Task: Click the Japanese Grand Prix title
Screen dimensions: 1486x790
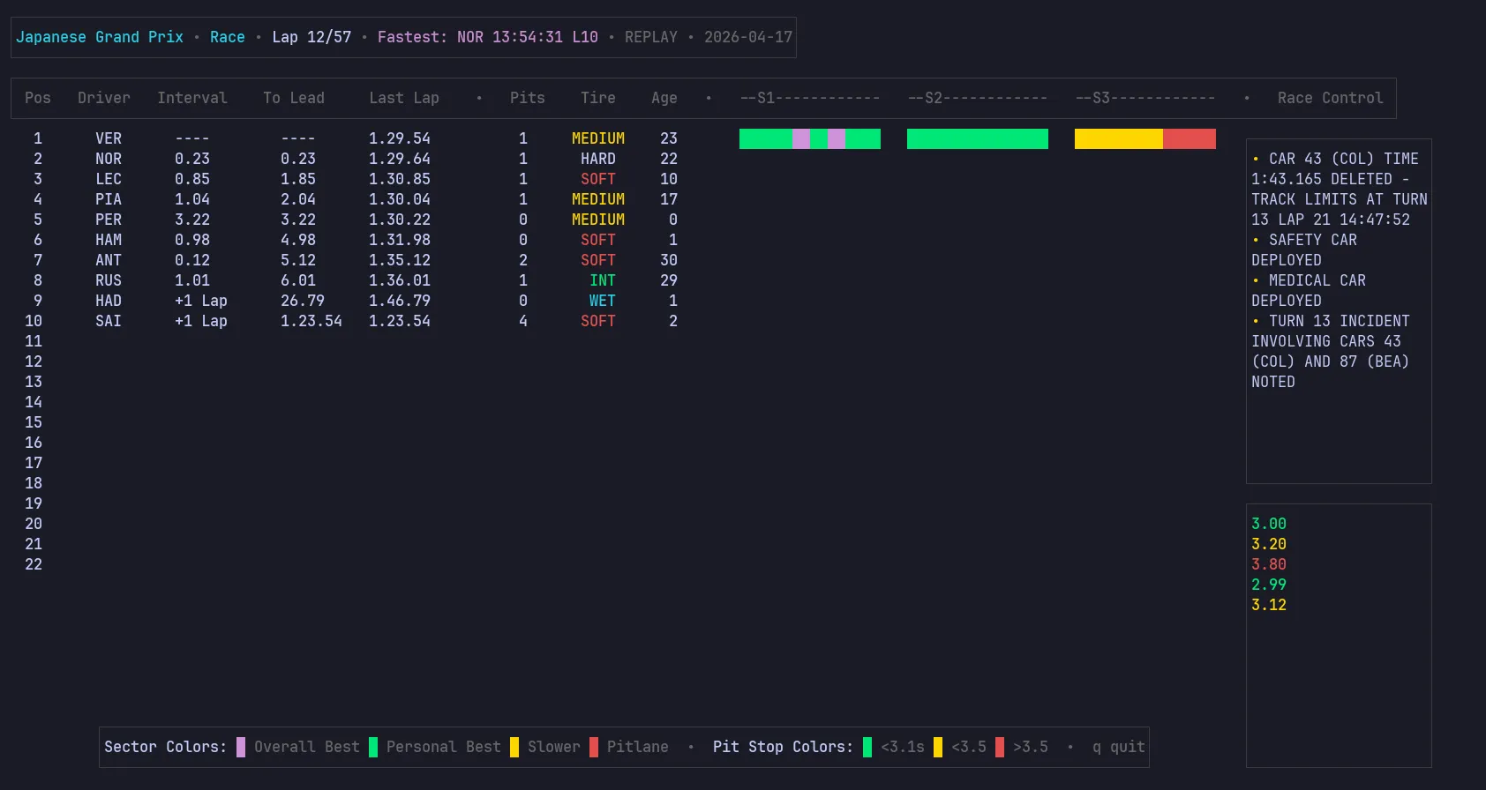Action: coord(100,37)
